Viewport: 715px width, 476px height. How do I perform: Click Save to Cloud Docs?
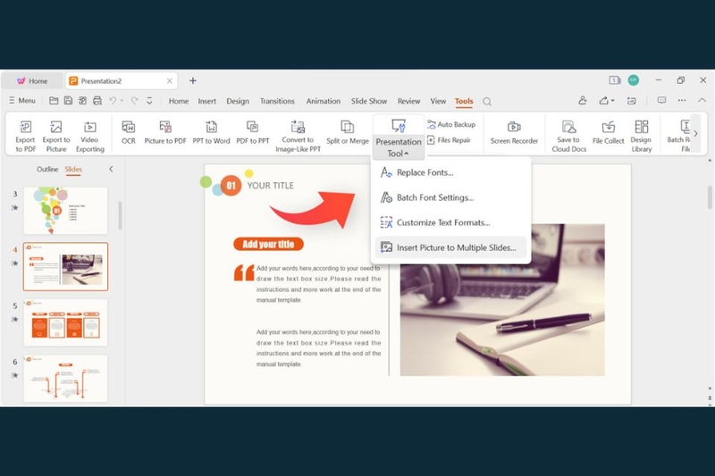568,135
